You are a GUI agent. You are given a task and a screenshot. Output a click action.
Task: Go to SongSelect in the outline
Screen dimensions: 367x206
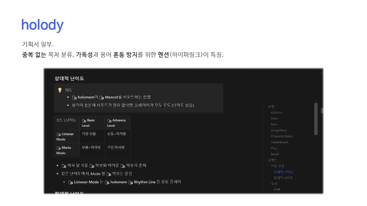278,130
